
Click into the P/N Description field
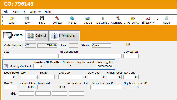(90, 56)
